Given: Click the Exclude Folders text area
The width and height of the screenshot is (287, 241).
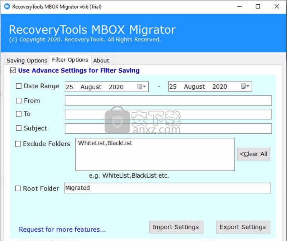Looking at the screenshot, I should pyautogui.click(x=155, y=154).
